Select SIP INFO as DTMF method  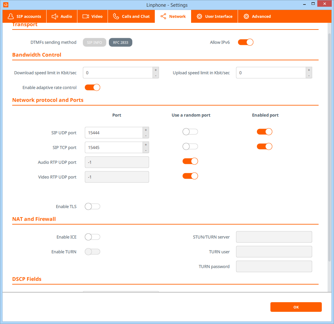point(94,42)
